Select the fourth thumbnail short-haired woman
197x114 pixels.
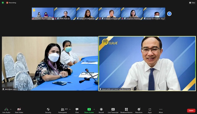click(x=110, y=14)
